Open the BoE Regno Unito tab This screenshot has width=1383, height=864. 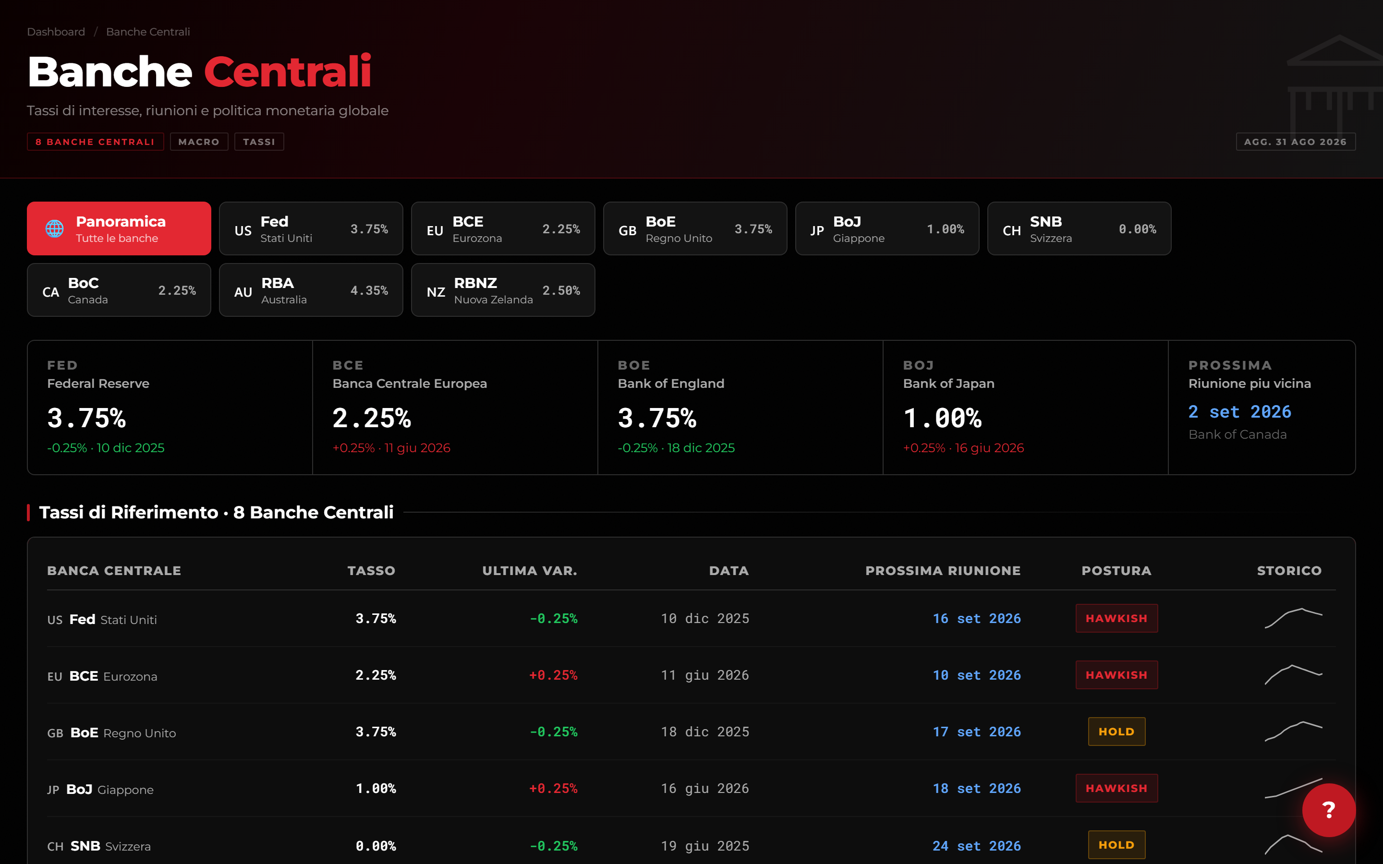coord(695,228)
